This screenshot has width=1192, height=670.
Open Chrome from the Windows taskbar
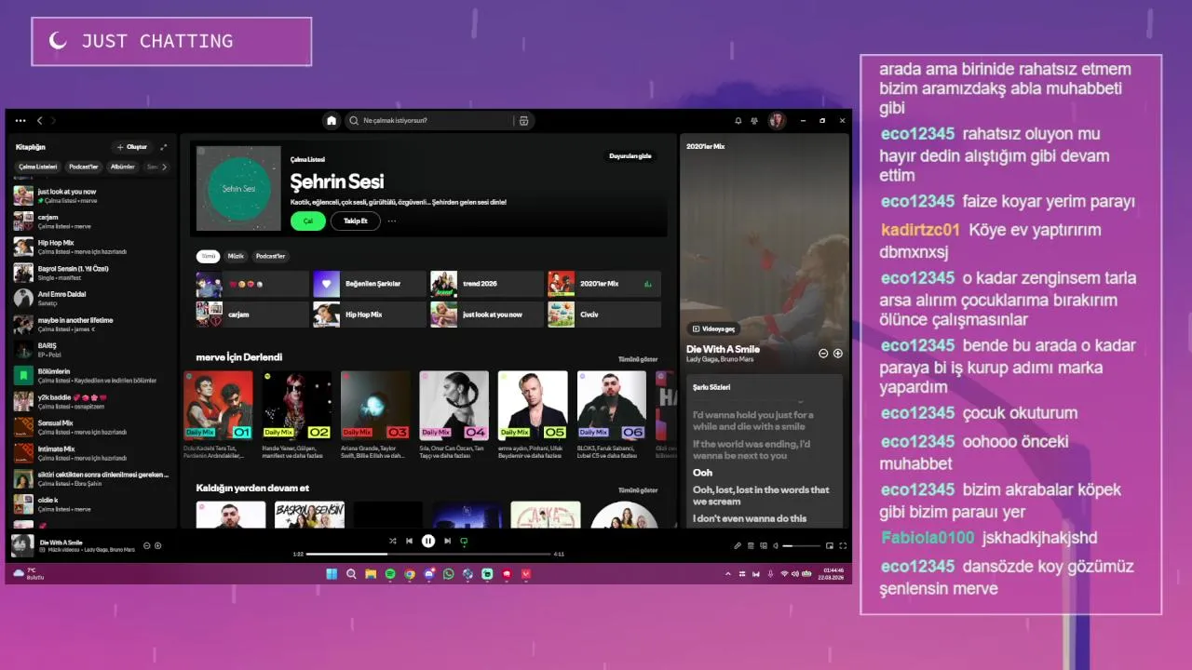[410, 574]
